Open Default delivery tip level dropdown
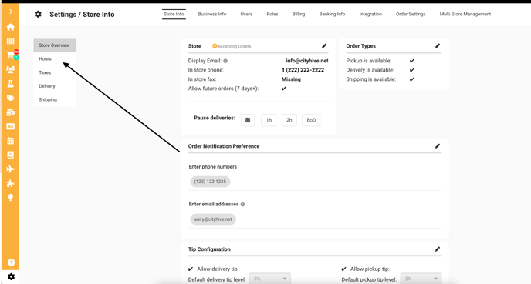 (270, 279)
